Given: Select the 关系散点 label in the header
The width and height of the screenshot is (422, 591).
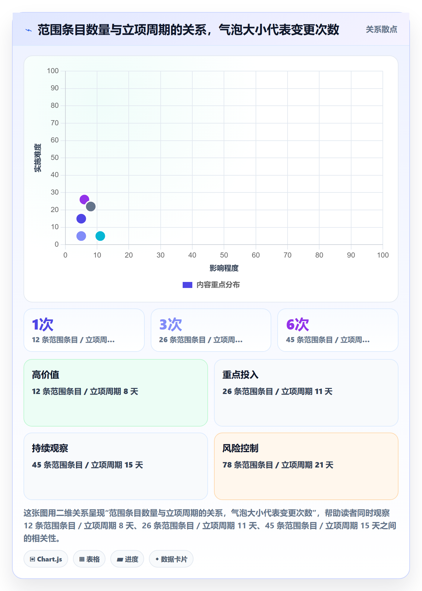Looking at the screenshot, I should [x=381, y=30].
